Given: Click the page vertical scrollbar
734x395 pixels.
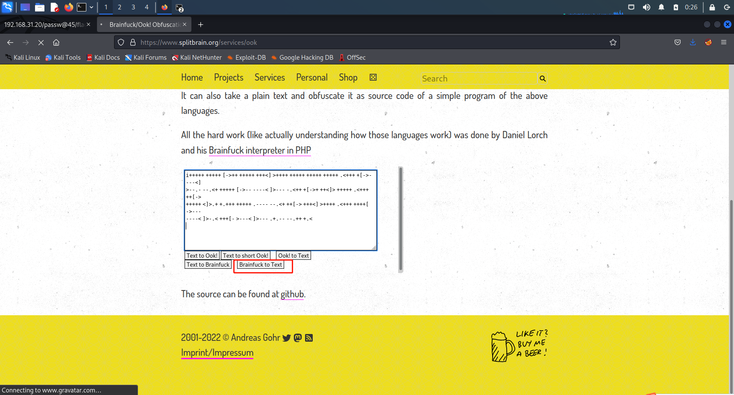Looking at the screenshot, I should [x=731, y=296].
